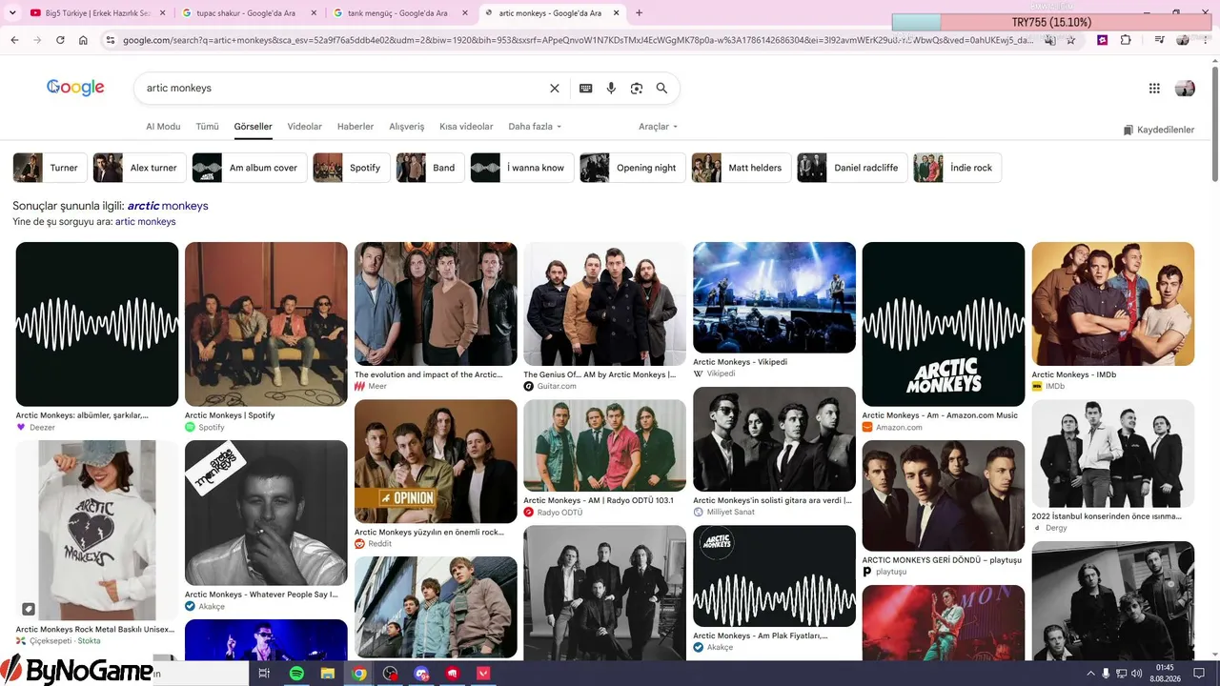Open the Arctic Monkeys Spotify image result
This screenshot has width=1220, height=686.
(x=266, y=324)
